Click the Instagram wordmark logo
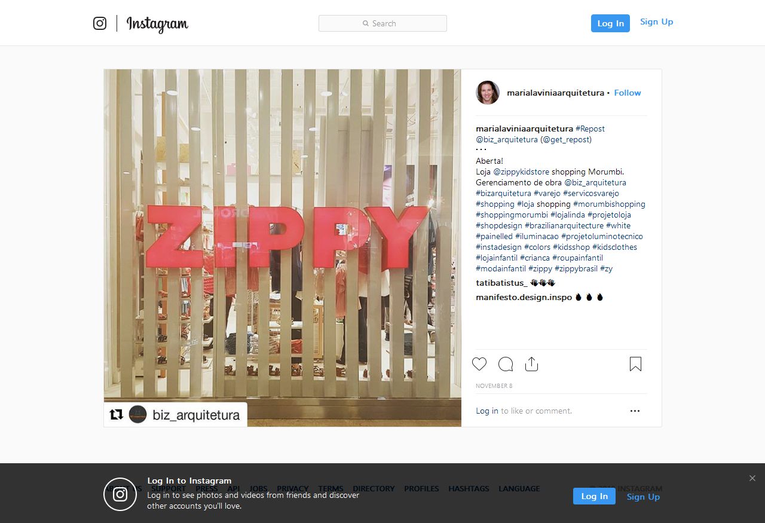Screen dimensions: 765x523 157,24
